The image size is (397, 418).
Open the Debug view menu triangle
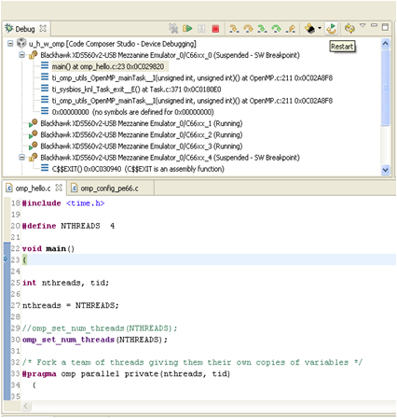tap(363, 25)
